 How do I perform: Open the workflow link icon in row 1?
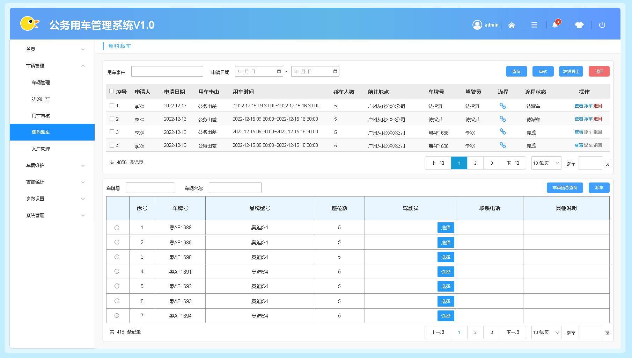pyautogui.click(x=502, y=106)
